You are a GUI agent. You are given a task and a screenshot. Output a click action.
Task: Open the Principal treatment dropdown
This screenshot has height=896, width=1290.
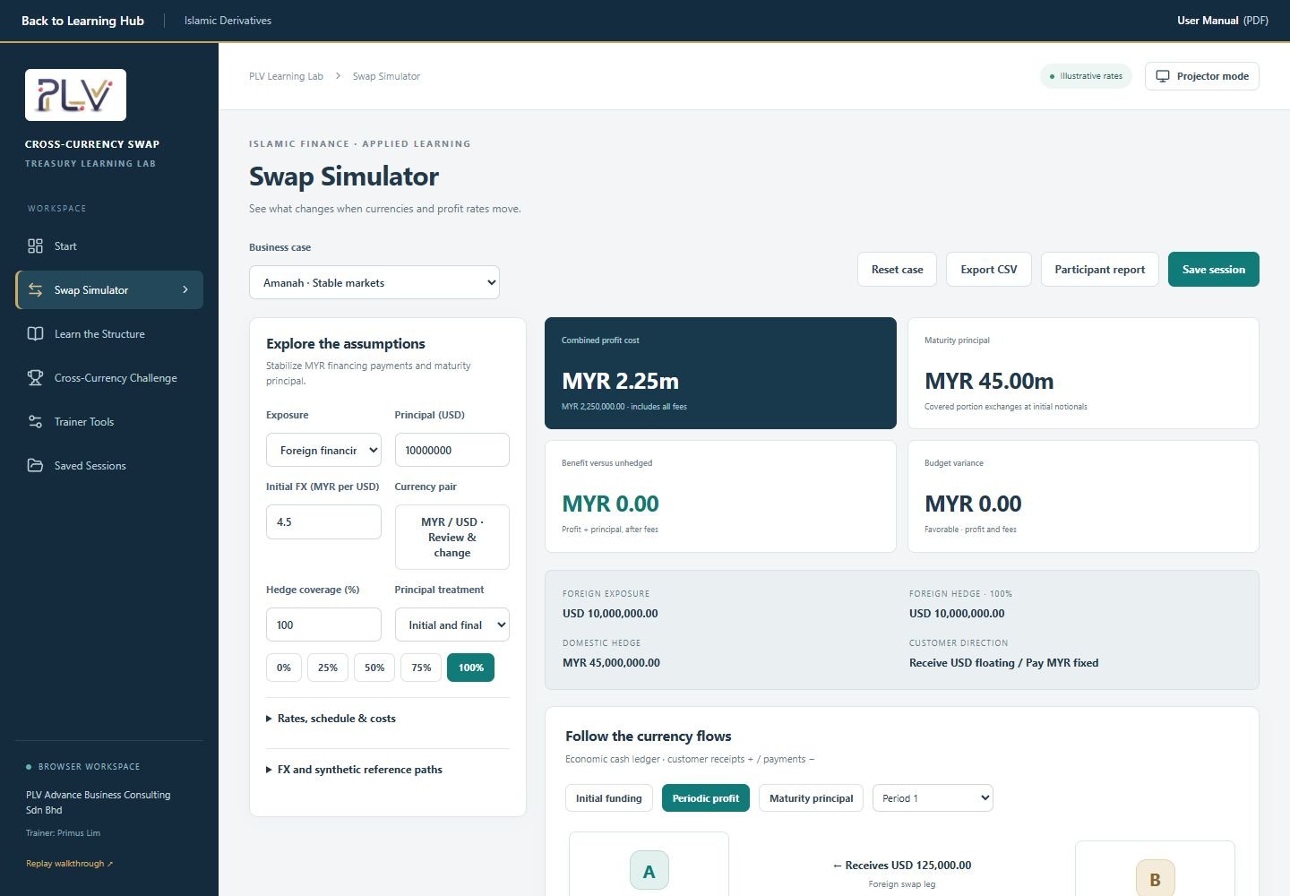point(451,625)
